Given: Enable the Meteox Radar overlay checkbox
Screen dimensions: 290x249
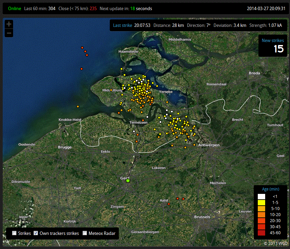Looking at the screenshot, I should pos(85,233).
